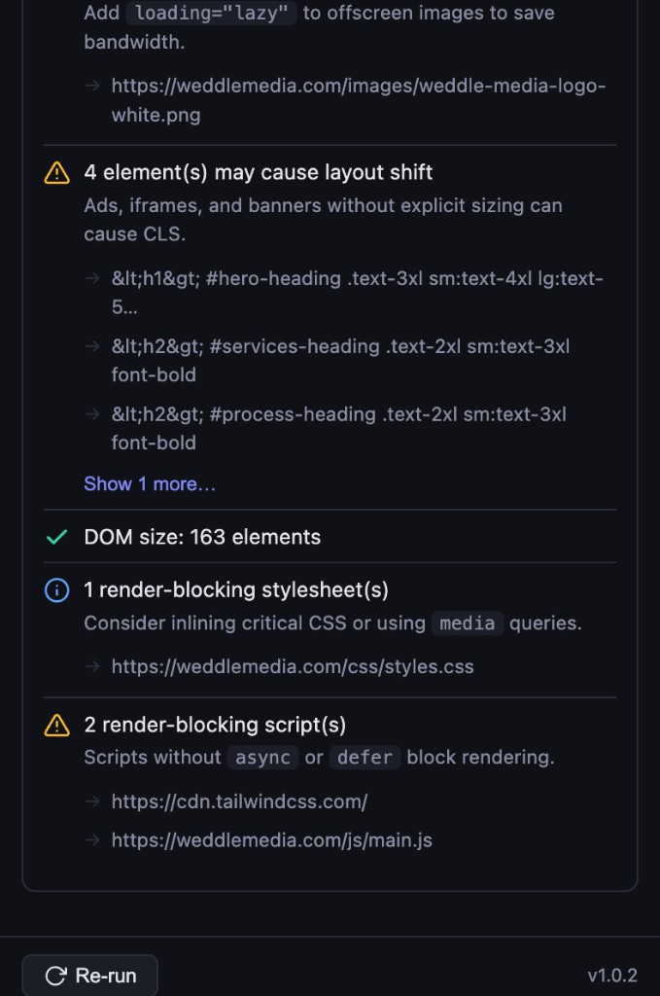Click the arrow icon beside the weddle-media-logo URL
Image resolution: width=660 pixels, height=996 pixels.
(92, 86)
